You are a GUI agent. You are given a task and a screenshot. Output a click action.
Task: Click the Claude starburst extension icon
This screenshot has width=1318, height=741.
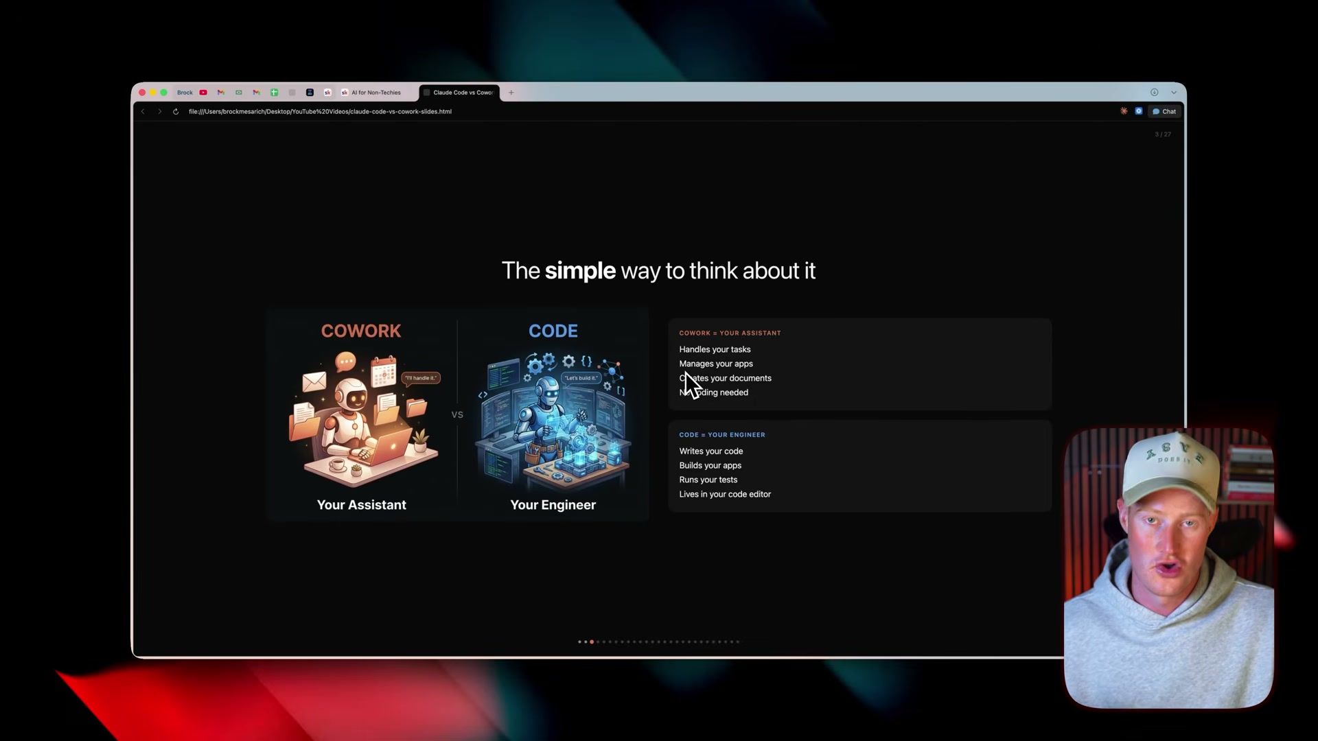pyautogui.click(x=1124, y=111)
